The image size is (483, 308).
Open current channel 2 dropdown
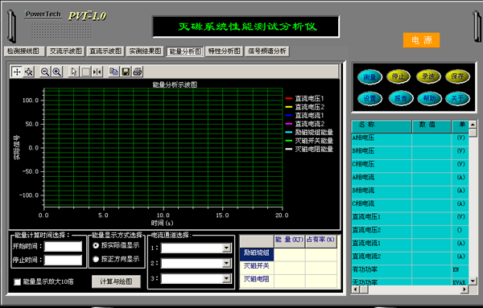pyautogui.click(x=226, y=263)
